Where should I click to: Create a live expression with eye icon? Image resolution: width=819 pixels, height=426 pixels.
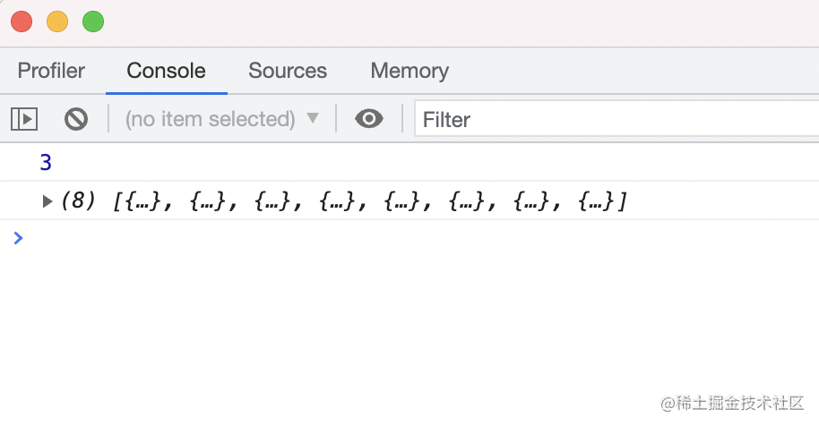click(369, 119)
